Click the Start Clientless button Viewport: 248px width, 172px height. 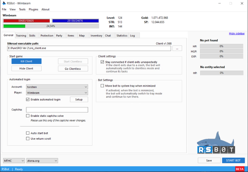pos(73,61)
